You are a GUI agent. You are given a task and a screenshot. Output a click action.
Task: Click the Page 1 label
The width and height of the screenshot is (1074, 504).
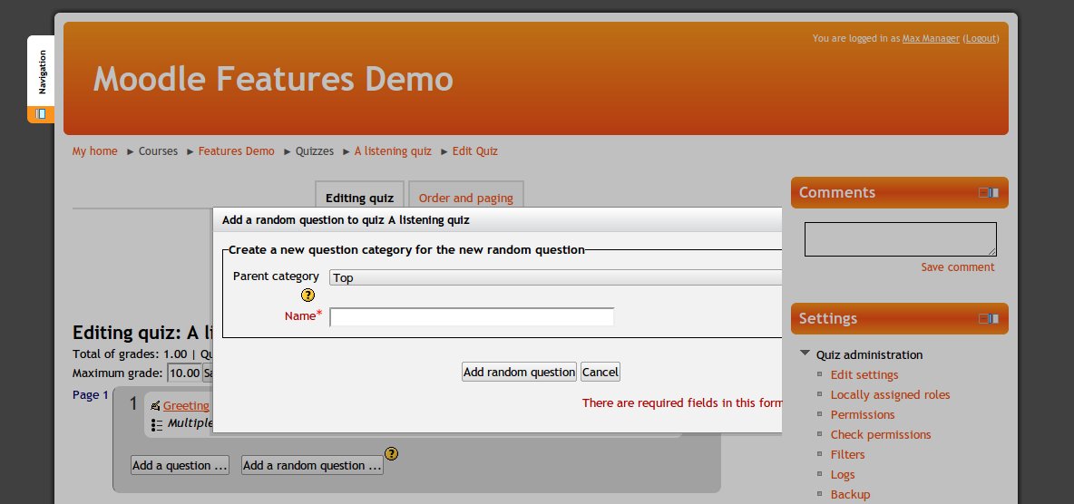[91, 394]
